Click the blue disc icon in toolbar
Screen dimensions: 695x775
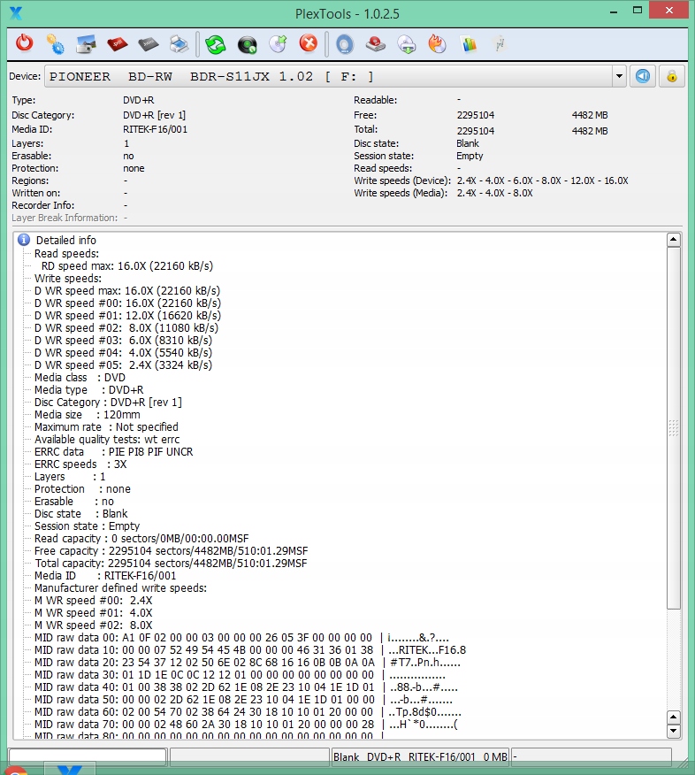pos(344,43)
